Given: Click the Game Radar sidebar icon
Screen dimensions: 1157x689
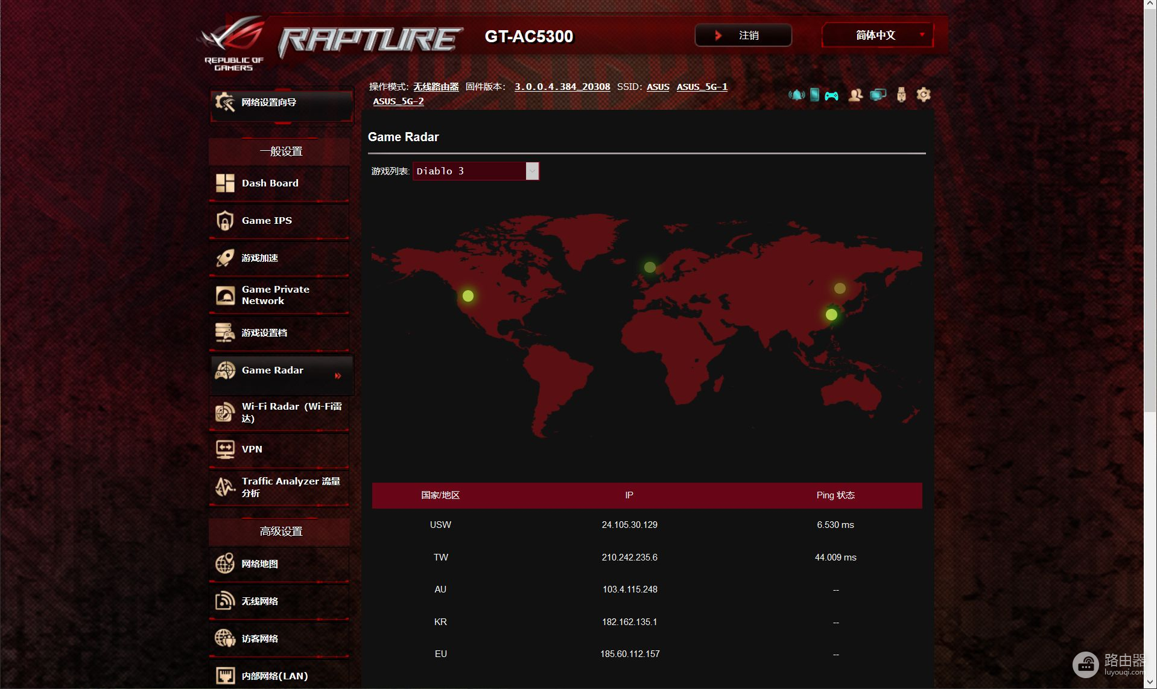Looking at the screenshot, I should coord(225,370).
